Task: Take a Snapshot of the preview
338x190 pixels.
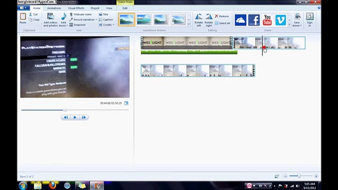Action: (x=77, y=25)
